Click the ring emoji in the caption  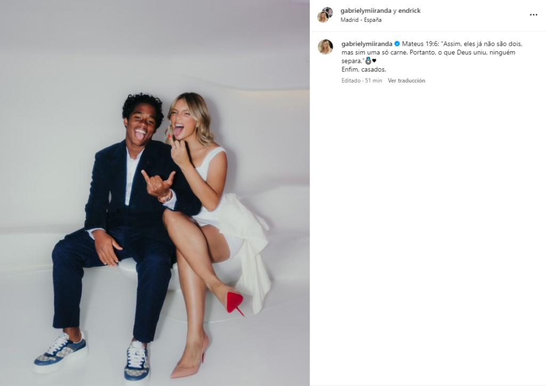point(368,61)
